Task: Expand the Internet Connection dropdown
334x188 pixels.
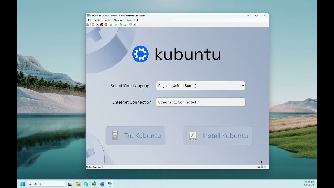Action: pyautogui.click(x=200, y=102)
